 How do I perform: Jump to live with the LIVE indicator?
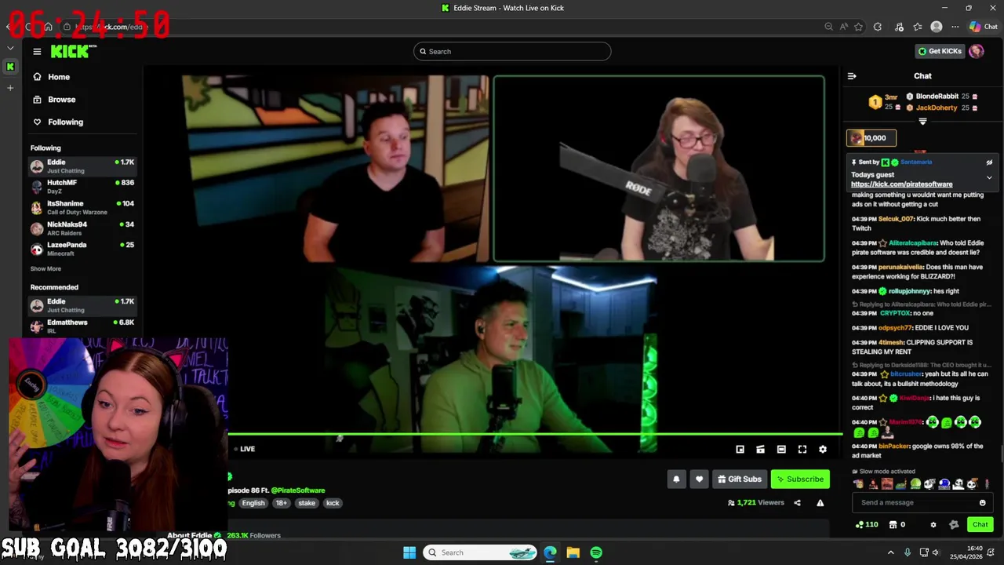pos(245,449)
